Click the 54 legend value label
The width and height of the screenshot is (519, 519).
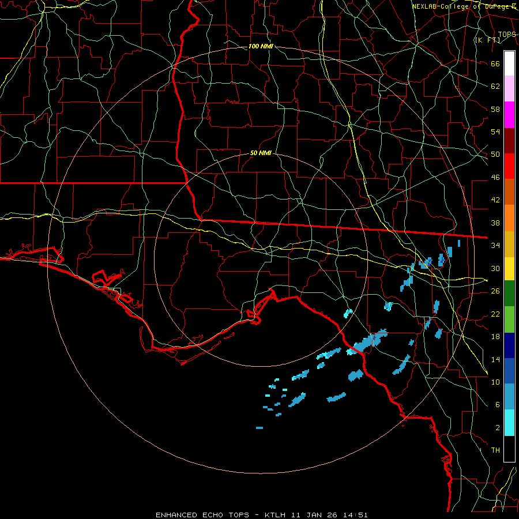[495, 131]
